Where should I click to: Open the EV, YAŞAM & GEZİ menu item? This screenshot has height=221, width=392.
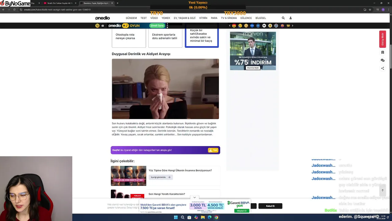point(185,18)
